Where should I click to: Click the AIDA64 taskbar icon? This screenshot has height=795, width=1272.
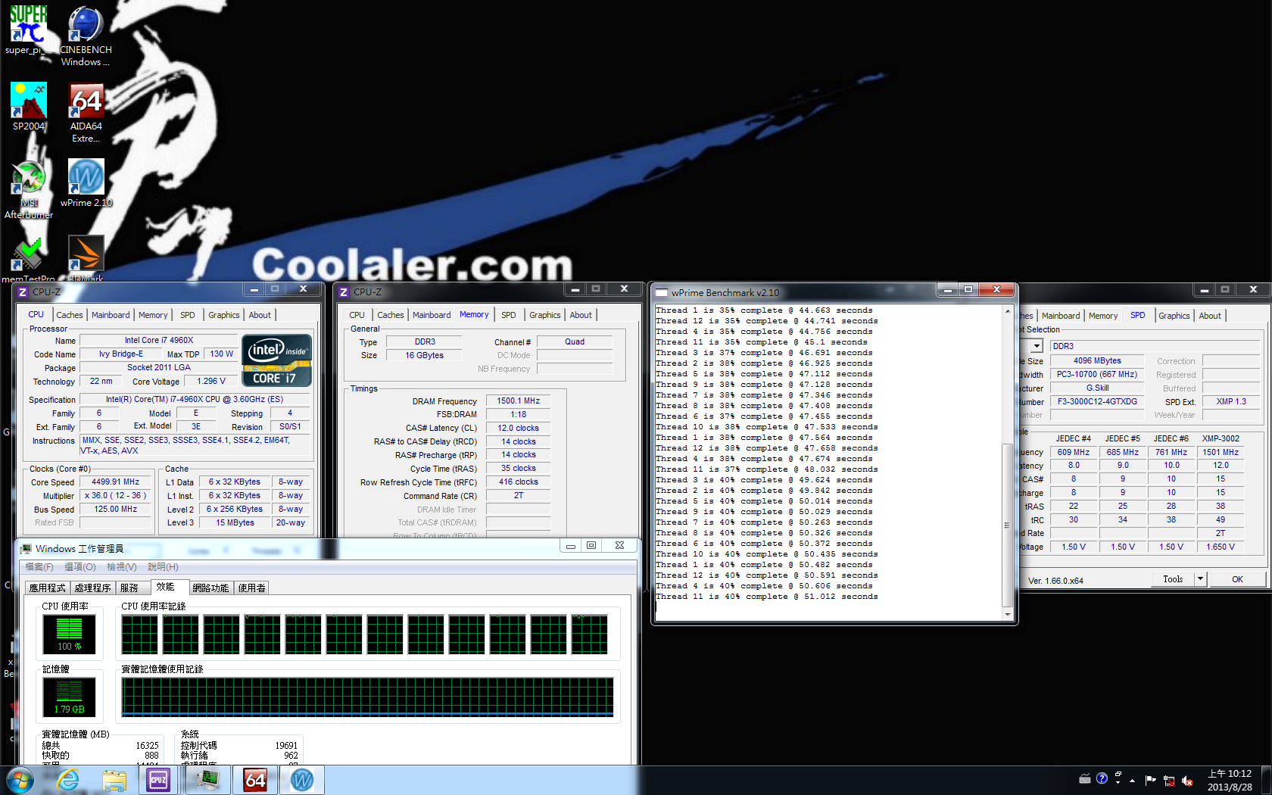pyautogui.click(x=255, y=780)
